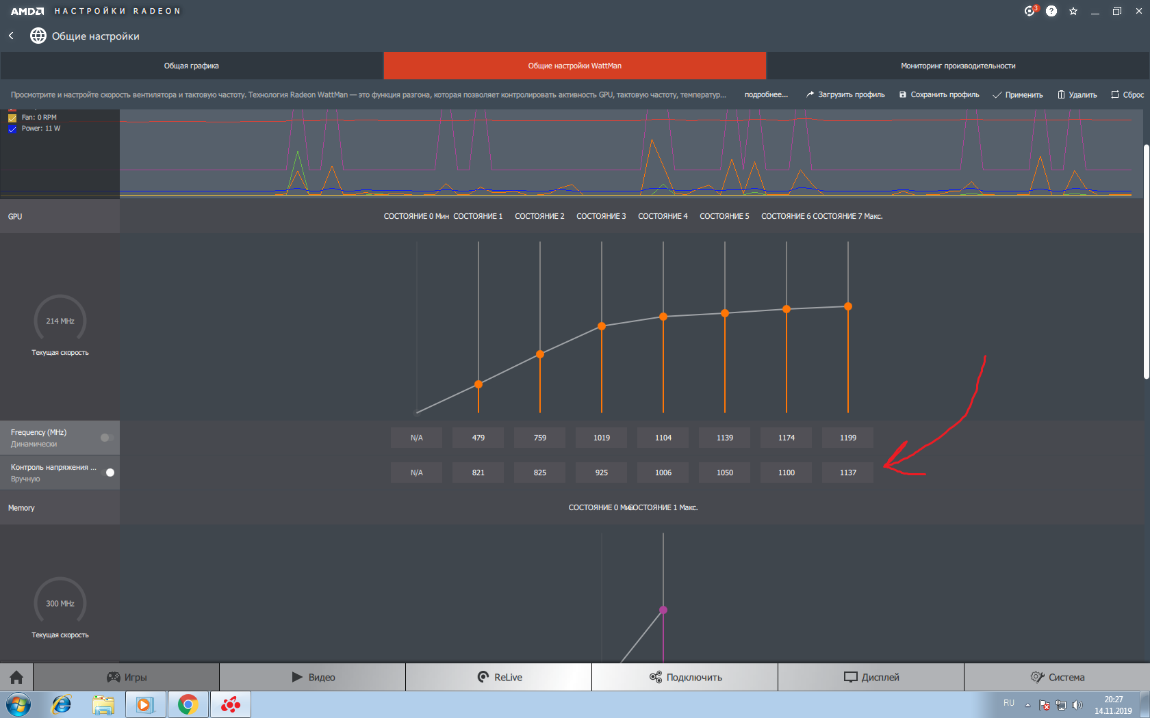1150x718 pixels.
Task: Click the State 3 GPU frequency point
Action: pyautogui.click(x=602, y=326)
